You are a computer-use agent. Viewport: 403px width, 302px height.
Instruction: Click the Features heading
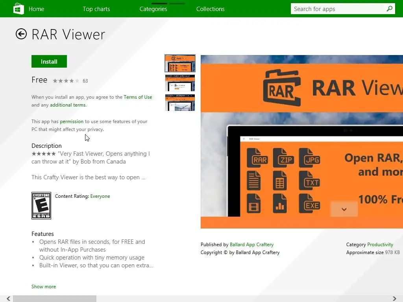pyautogui.click(x=43, y=234)
